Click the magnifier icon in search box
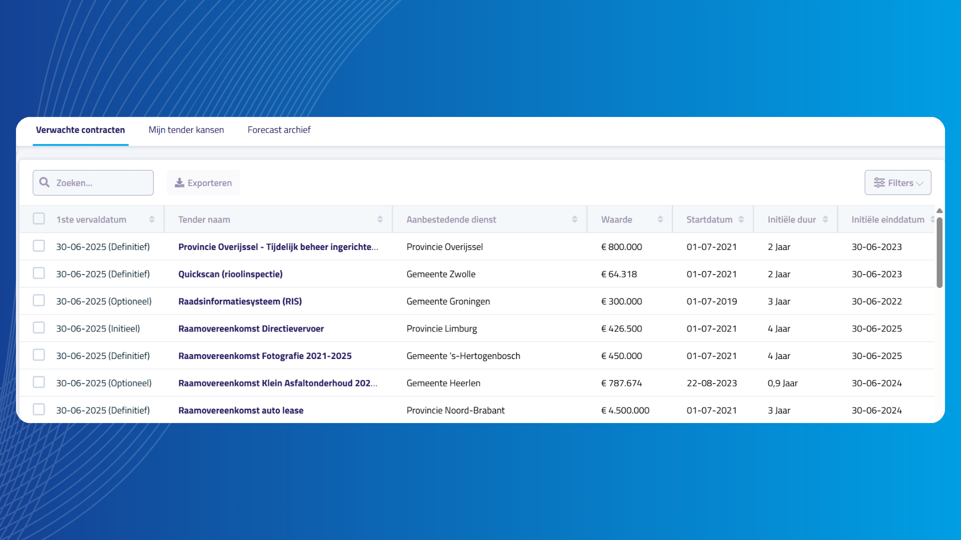The width and height of the screenshot is (961, 540). [x=45, y=182]
